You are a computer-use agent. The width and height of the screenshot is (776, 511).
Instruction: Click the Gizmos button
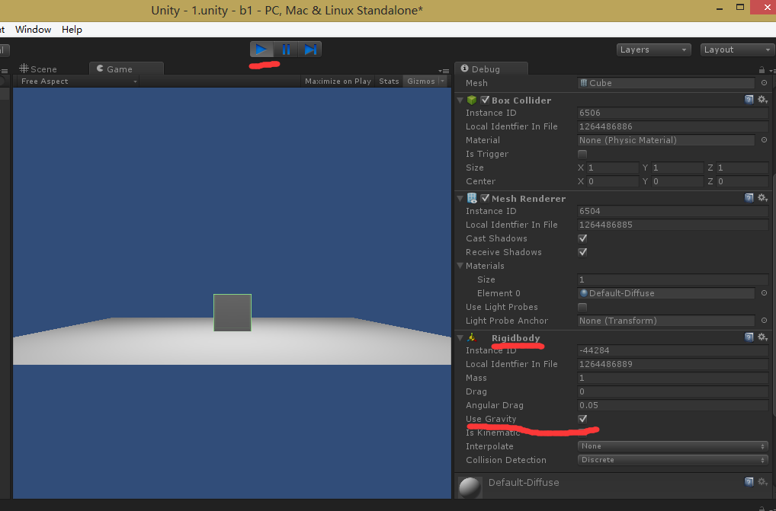(x=421, y=81)
